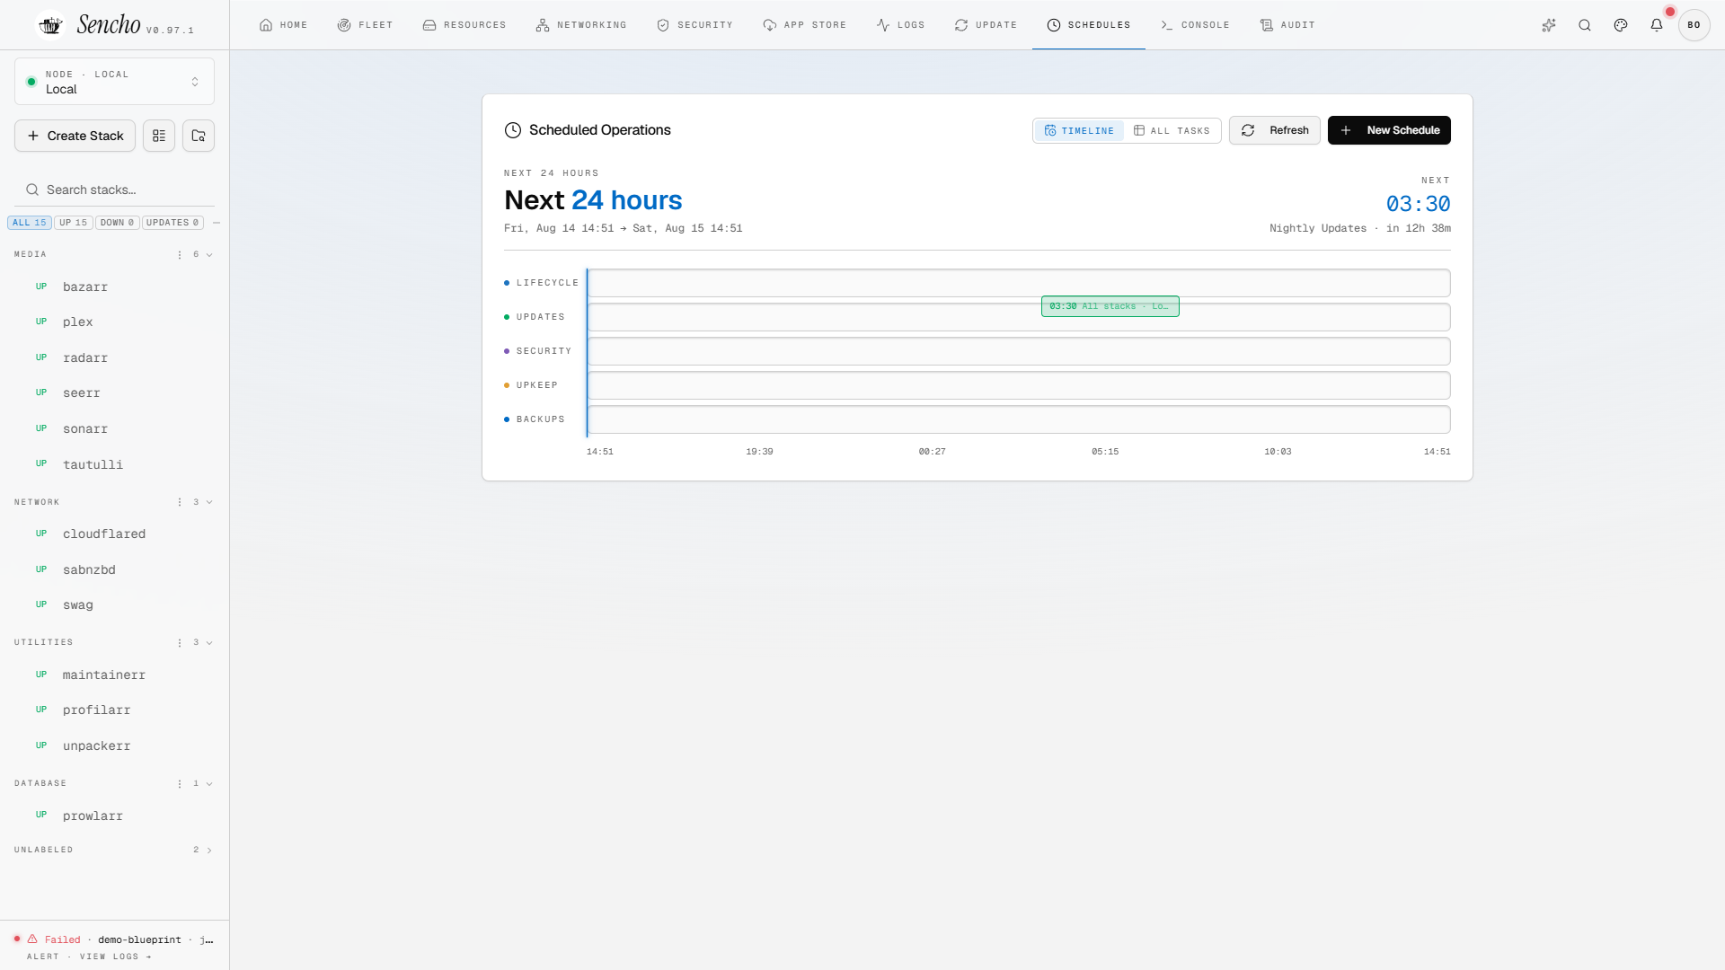The width and height of the screenshot is (1725, 970).
Task: Open the folder search icon beside Create Stack
Action: pos(199,136)
